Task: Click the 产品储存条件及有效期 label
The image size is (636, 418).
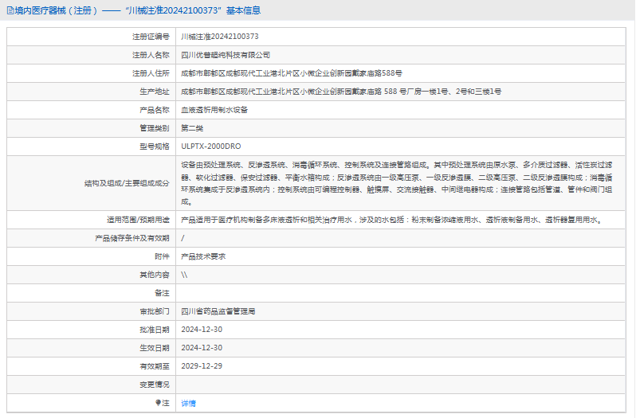Action: point(132,238)
